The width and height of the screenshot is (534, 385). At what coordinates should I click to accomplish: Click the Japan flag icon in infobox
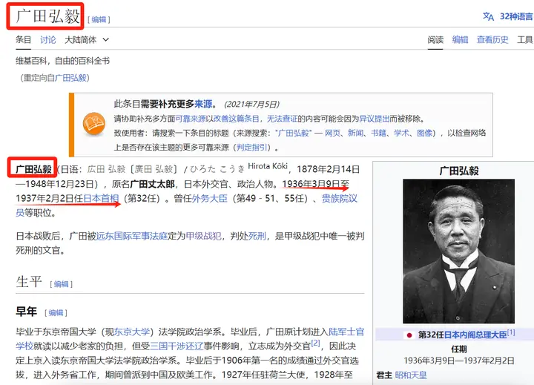409,335
